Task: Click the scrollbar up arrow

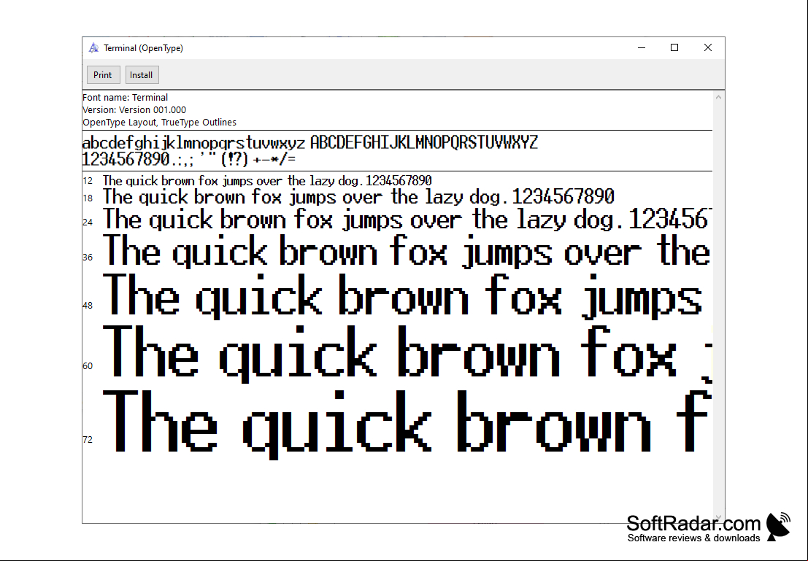Action: coord(718,97)
